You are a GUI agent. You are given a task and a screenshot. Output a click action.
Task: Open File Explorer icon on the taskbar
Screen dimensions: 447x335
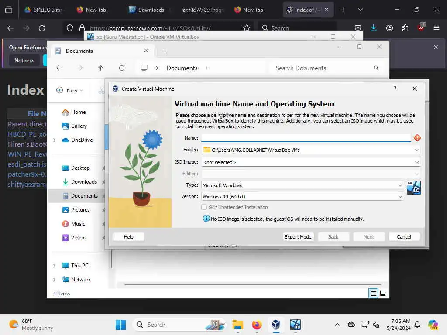[x=238, y=325]
